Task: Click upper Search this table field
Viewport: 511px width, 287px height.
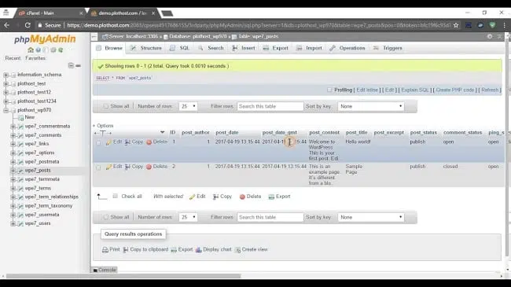Action: (x=270, y=106)
